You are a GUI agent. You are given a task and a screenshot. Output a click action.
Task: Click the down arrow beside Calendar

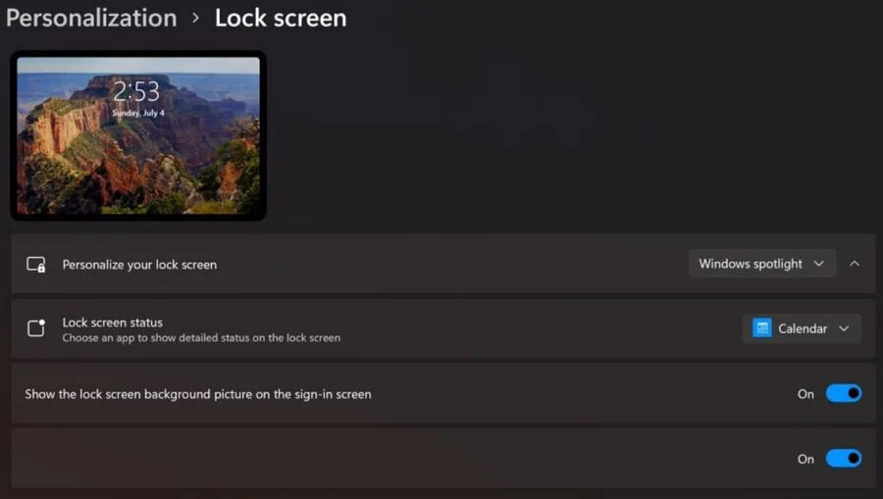click(844, 328)
